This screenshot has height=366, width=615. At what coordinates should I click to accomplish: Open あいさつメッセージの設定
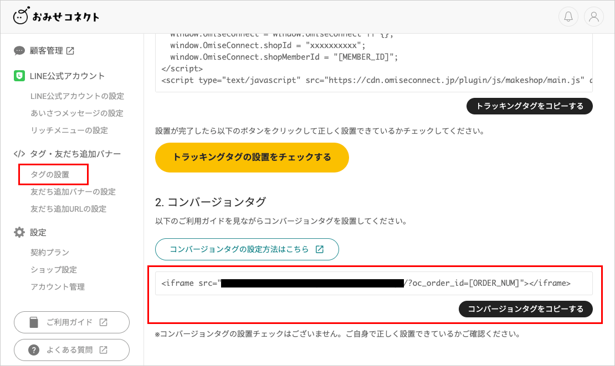tap(77, 113)
